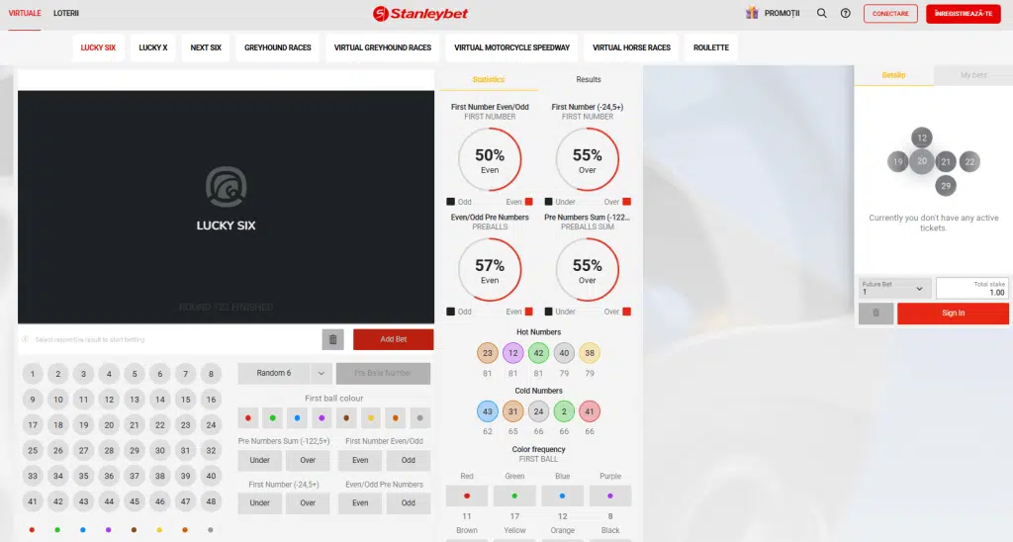
Task: Click the Random 6 button
Action: tap(274, 374)
